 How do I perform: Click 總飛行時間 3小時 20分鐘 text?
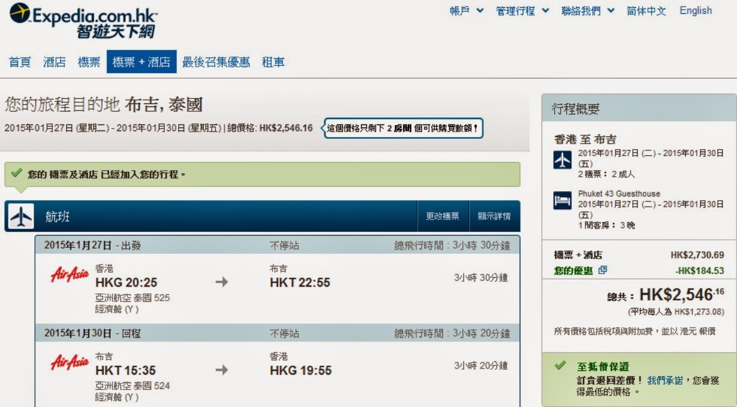coord(452,333)
